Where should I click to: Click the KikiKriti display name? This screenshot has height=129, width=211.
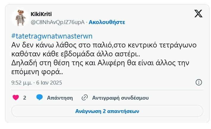(x=41, y=14)
